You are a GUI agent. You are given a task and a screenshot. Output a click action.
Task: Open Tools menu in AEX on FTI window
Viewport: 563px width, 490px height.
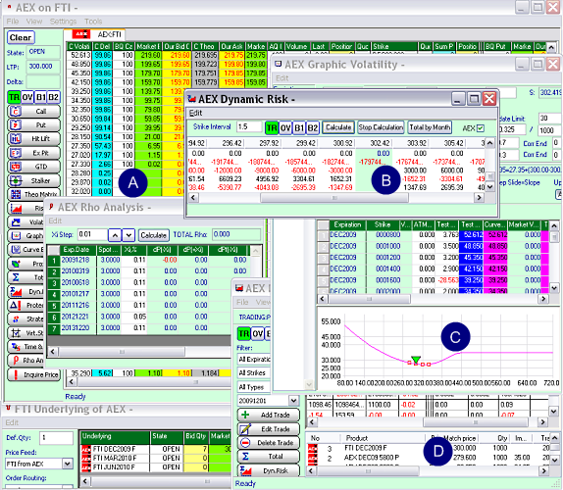coord(93,22)
